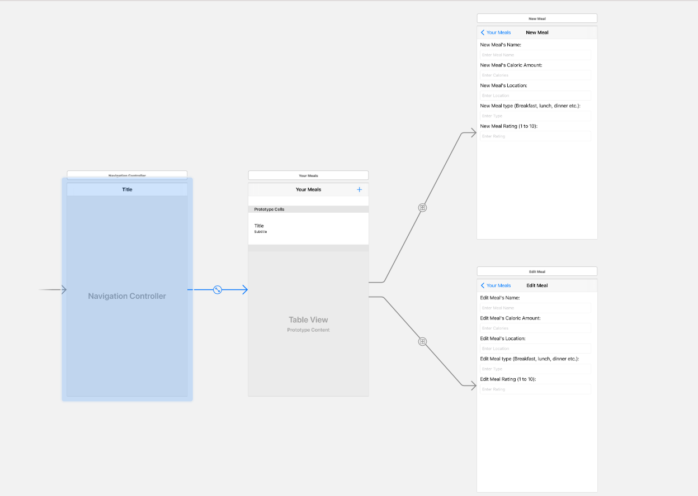Select the Your Meals scene title bar

[x=308, y=175]
